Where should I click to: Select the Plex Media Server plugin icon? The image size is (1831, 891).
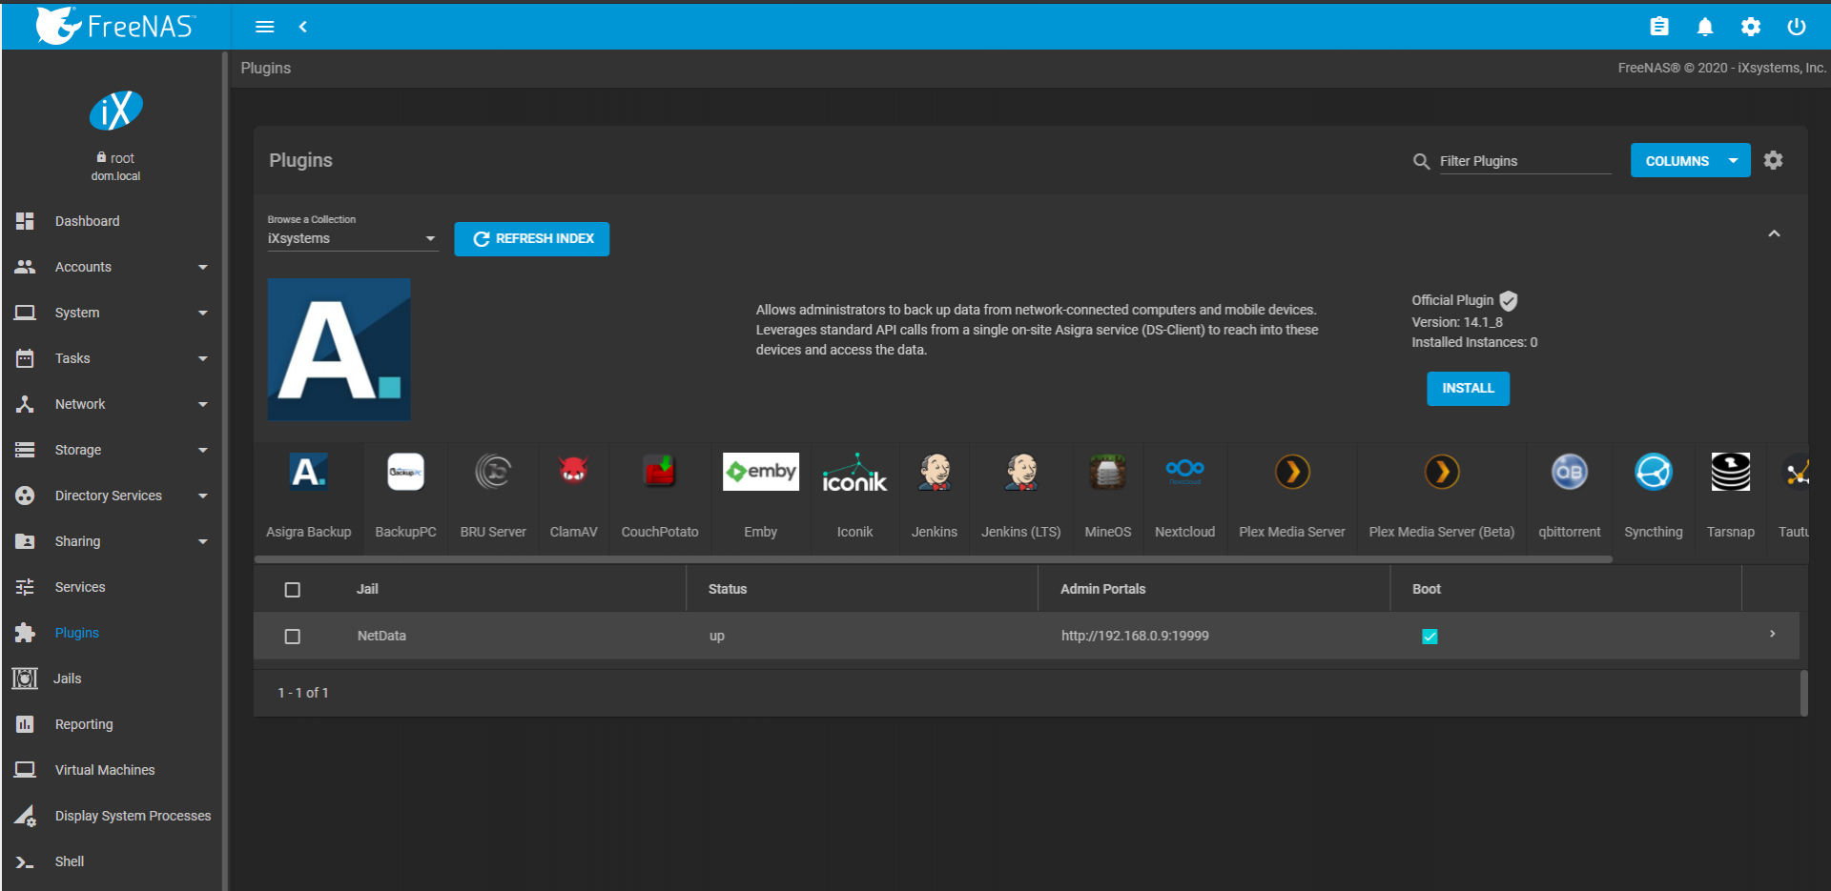(1292, 472)
